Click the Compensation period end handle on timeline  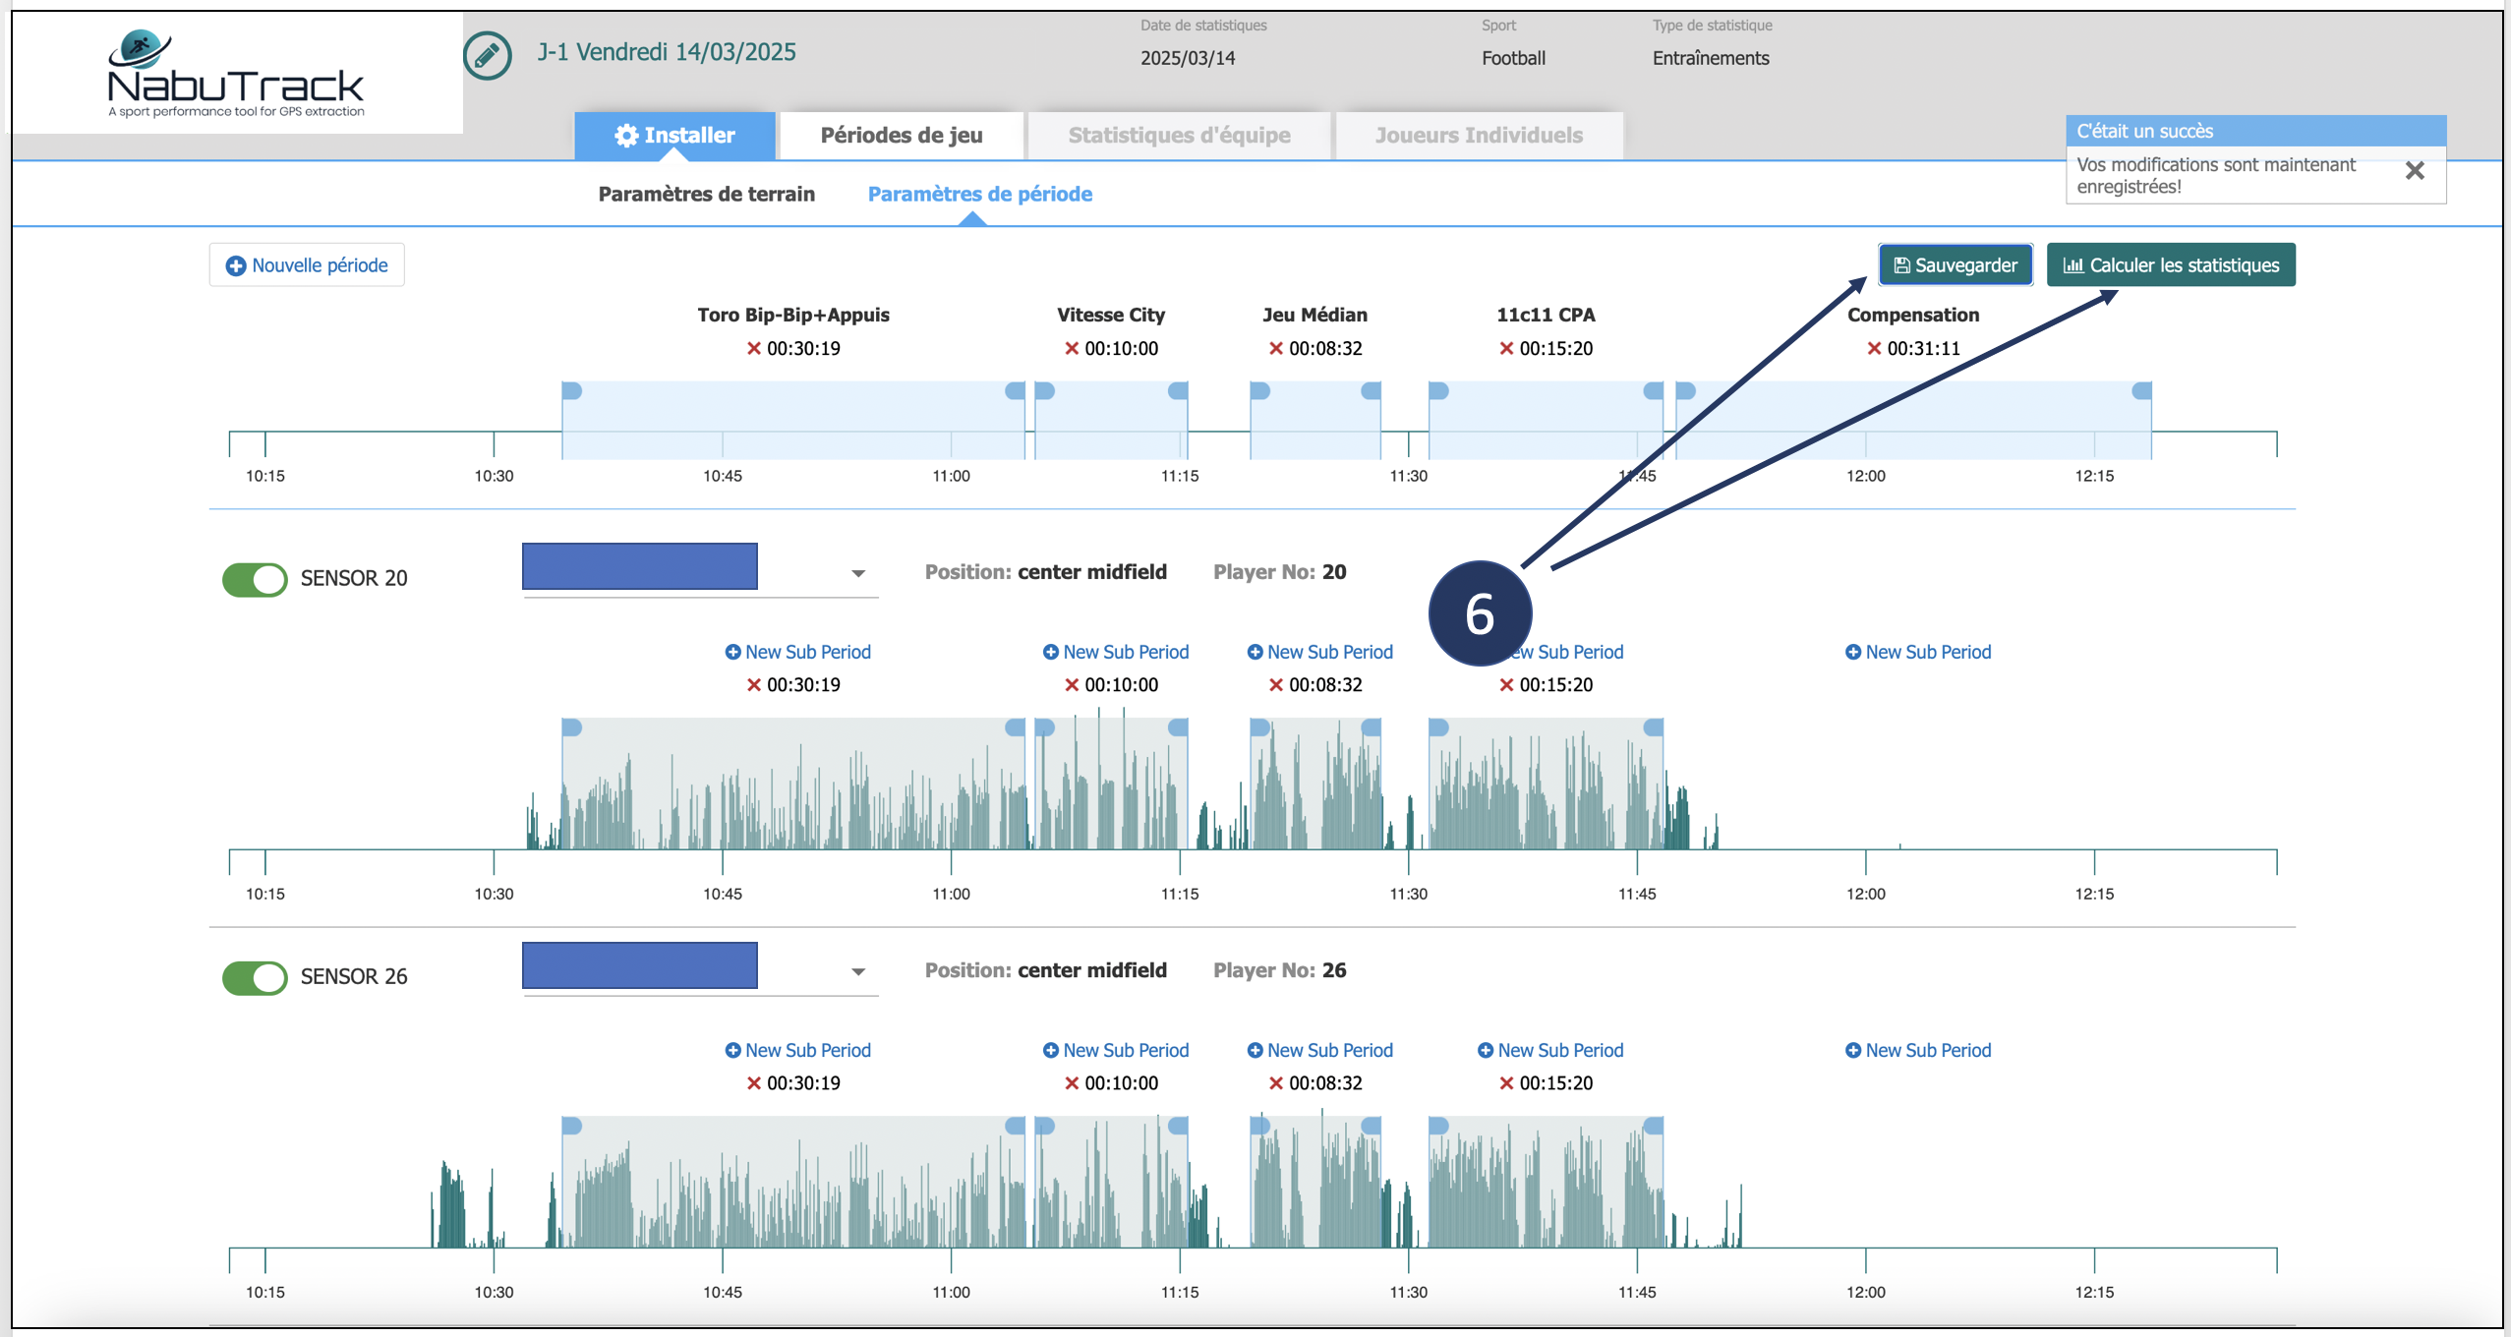(2141, 391)
